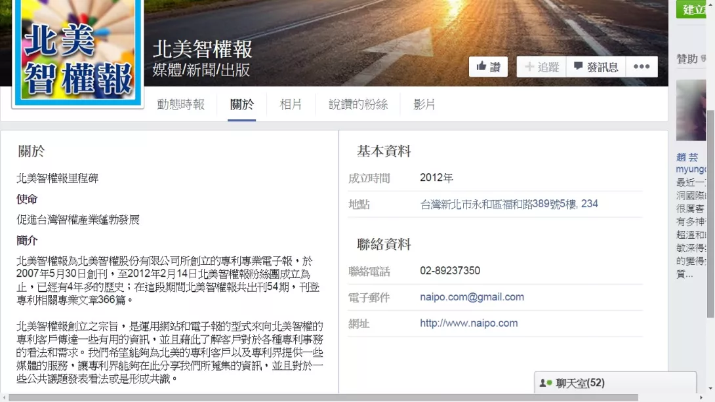715x402 pixels.
Task: Click the sponsored ad thumbnail image
Action: pos(691,110)
